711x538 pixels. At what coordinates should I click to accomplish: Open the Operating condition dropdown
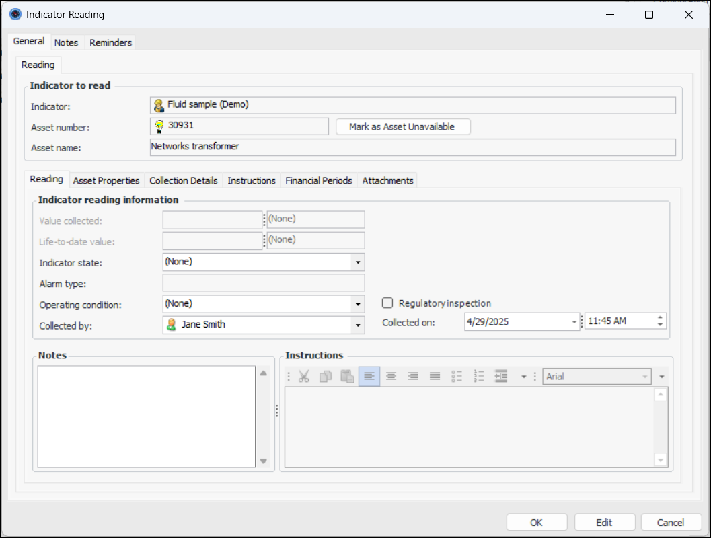coord(358,304)
